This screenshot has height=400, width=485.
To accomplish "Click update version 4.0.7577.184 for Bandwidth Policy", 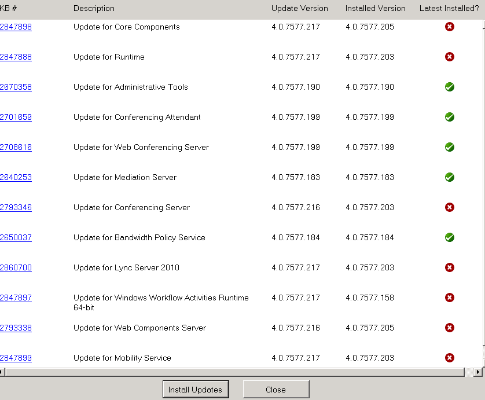I will (295, 237).
